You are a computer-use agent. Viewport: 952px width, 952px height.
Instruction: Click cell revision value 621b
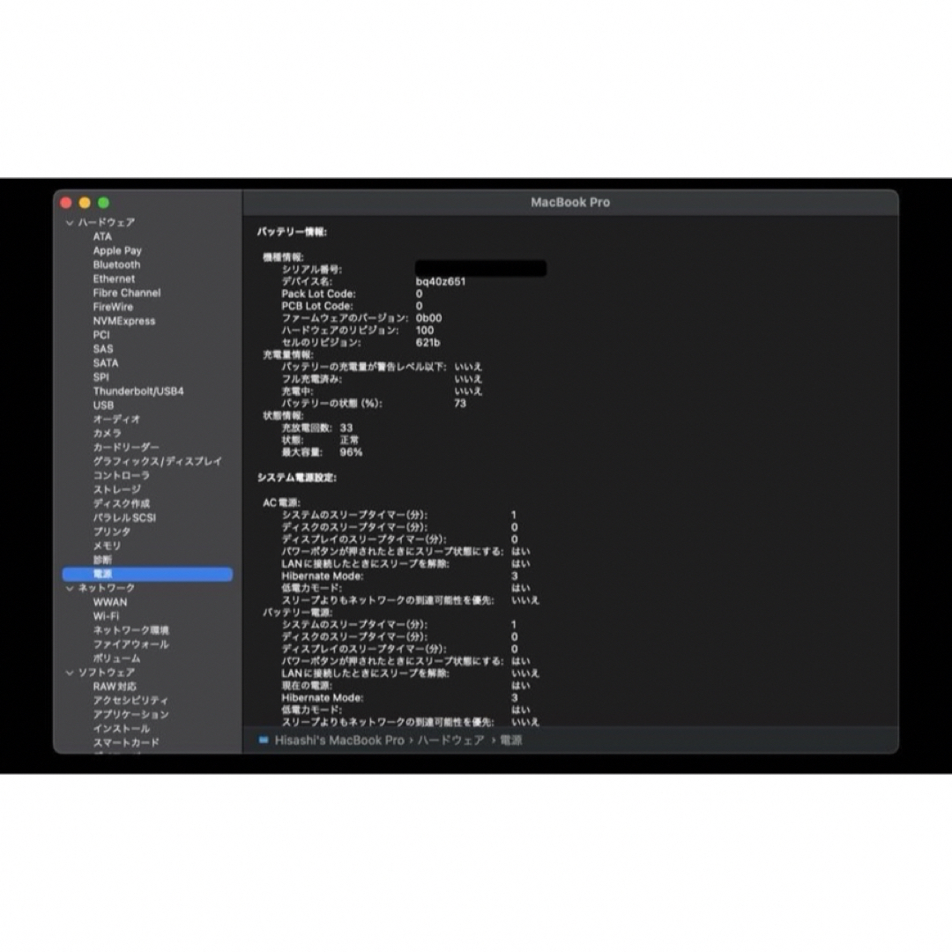pos(428,342)
